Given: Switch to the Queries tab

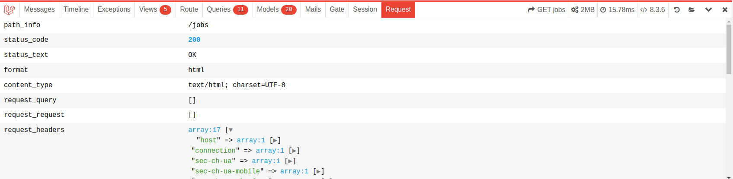Looking at the screenshot, I should click(227, 9).
